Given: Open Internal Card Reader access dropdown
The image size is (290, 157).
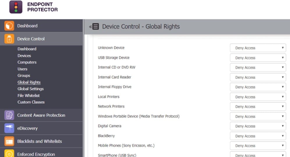Looking at the screenshot, I should point(258,77).
